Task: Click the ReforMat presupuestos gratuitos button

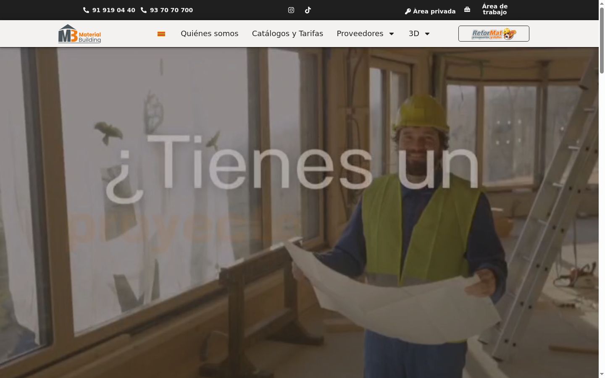Action: pyautogui.click(x=494, y=34)
